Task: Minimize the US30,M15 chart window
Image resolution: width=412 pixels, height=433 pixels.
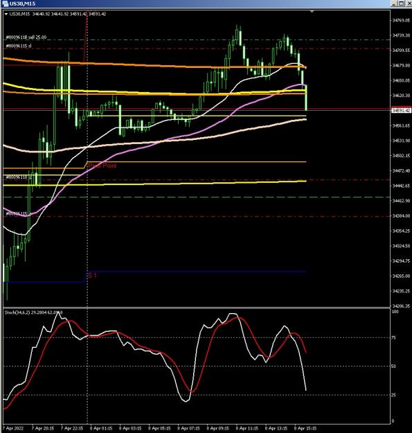Action: coord(394,3)
